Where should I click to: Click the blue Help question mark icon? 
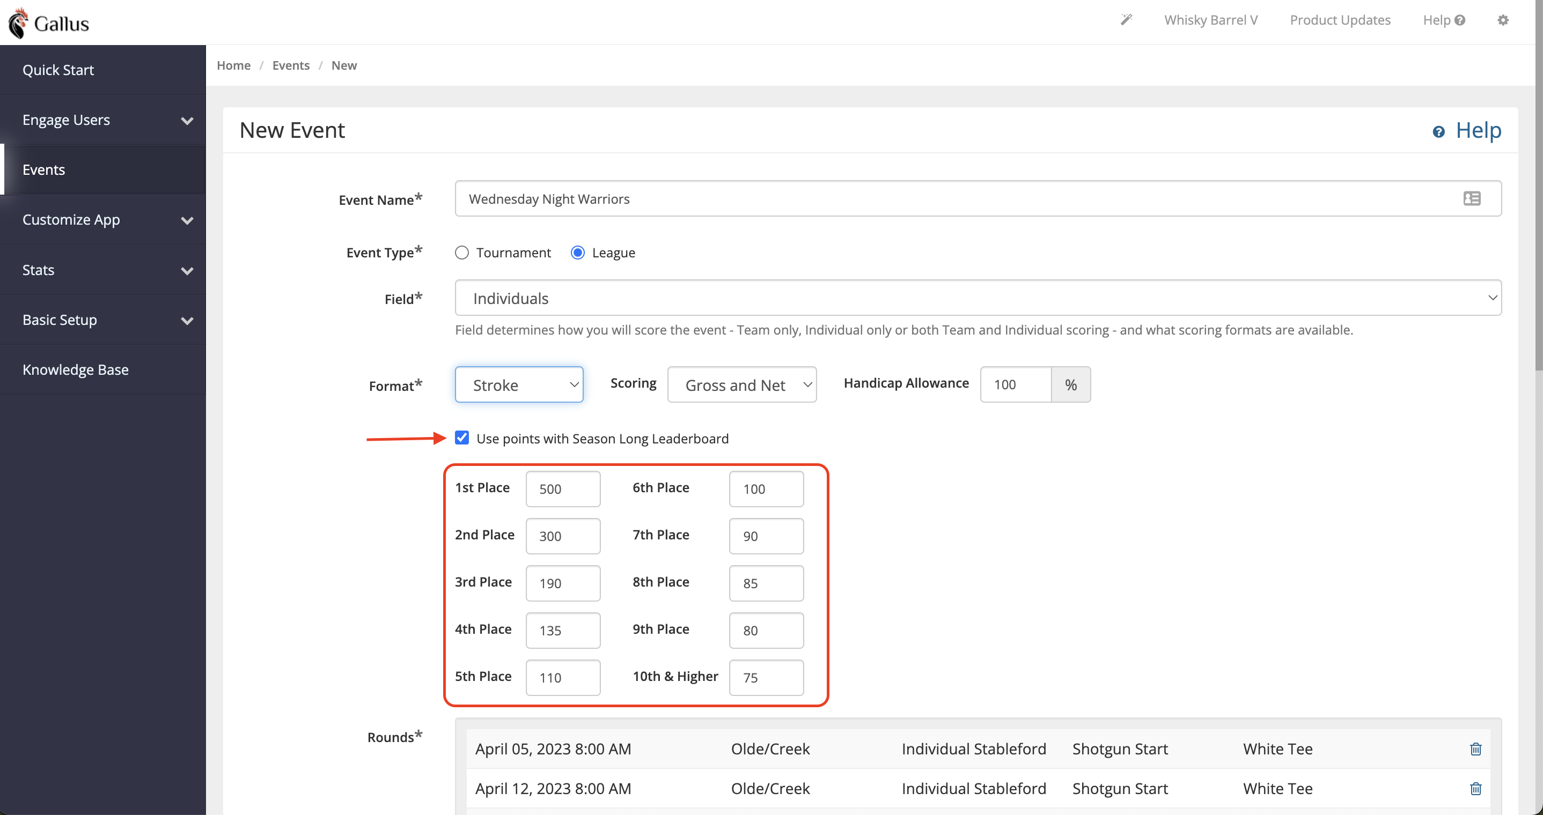pyautogui.click(x=1438, y=131)
